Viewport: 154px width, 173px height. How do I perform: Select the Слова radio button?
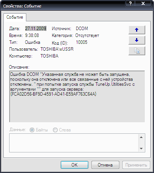(55, 130)
